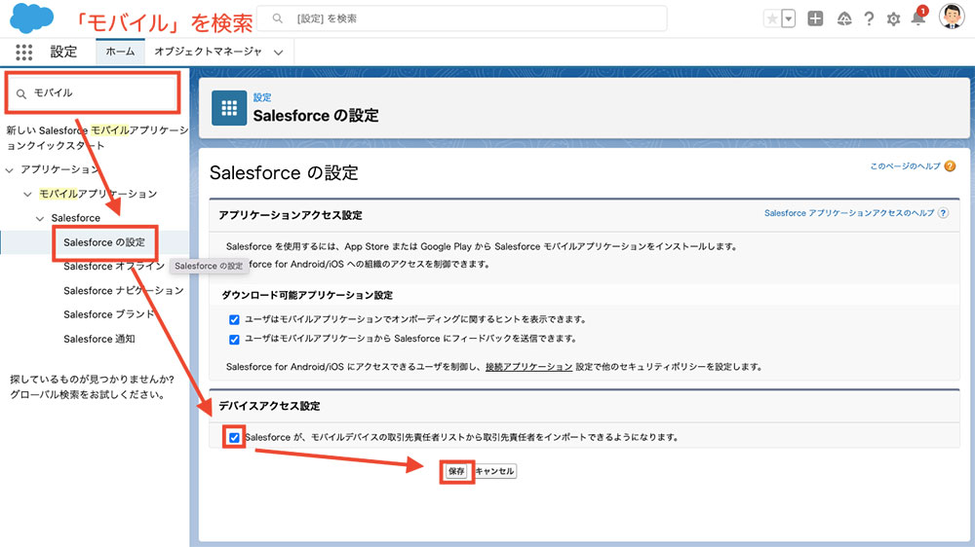
Task: Open Salesforce 通知 in the sidebar
Action: (x=98, y=339)
